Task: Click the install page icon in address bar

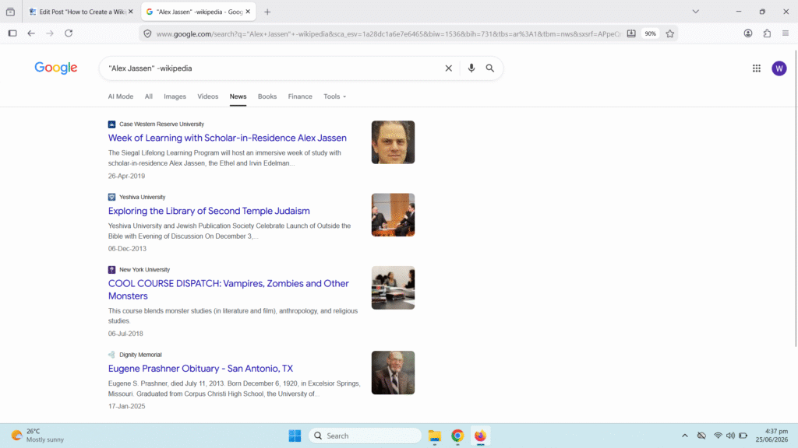Action: 631,33
